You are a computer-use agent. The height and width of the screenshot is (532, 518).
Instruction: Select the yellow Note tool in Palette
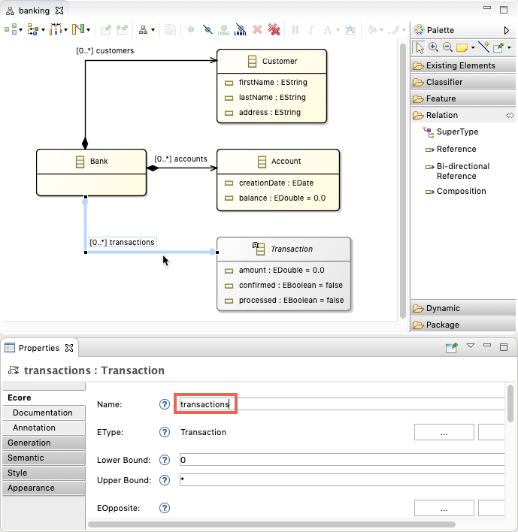pyautogui.click(x=462, y=47)
